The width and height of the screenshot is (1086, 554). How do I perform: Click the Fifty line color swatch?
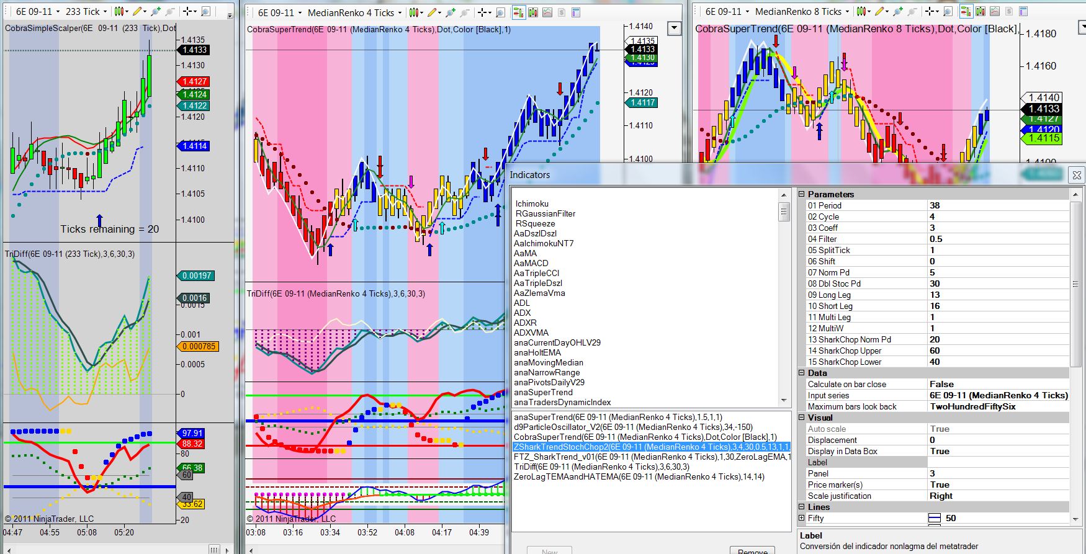935,518
